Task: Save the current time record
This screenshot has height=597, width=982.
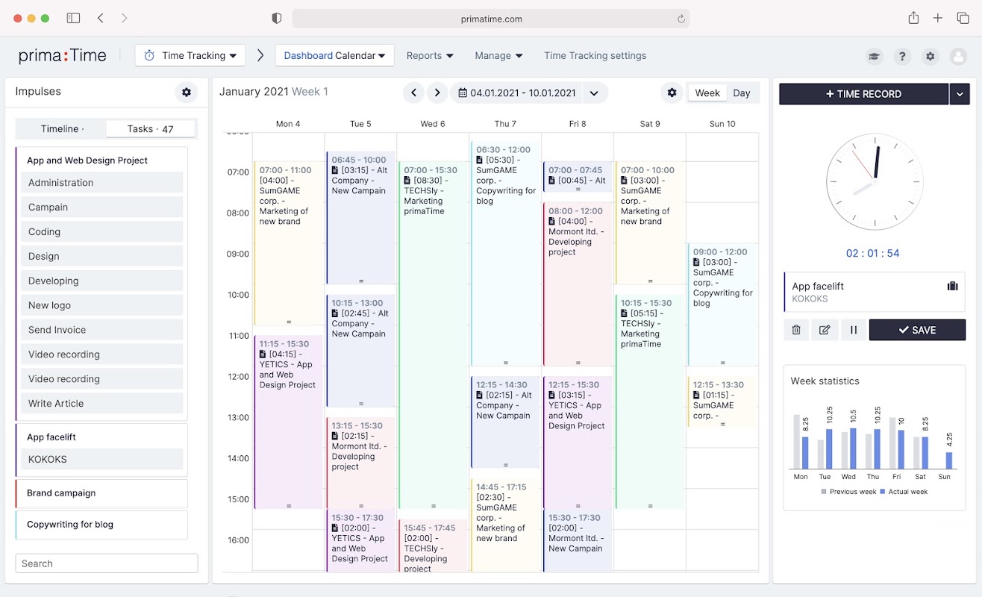Action: pos(917,330)
